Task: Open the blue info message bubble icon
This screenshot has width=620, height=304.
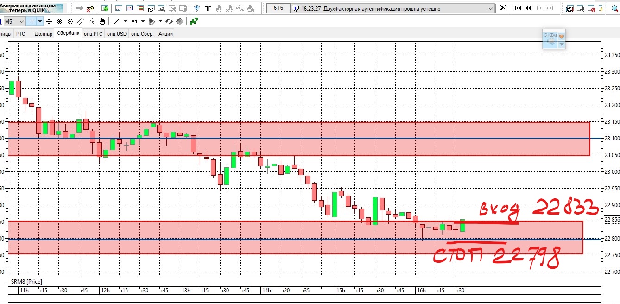Action: [x=197, y=8]
